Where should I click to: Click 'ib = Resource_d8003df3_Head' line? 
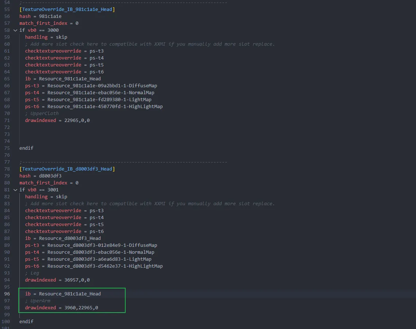(x=63, y=238)
